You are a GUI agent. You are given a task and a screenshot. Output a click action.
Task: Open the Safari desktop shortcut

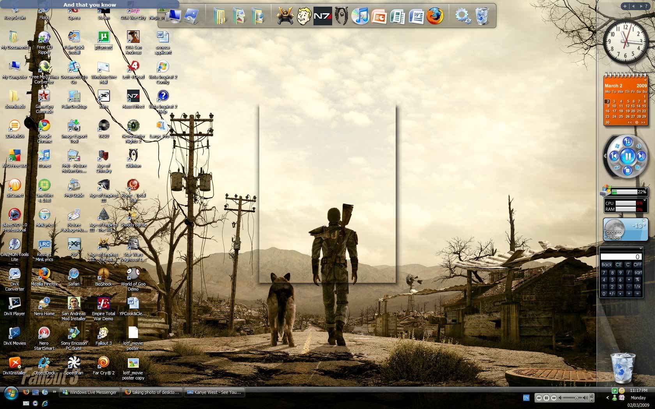point(74,277)
